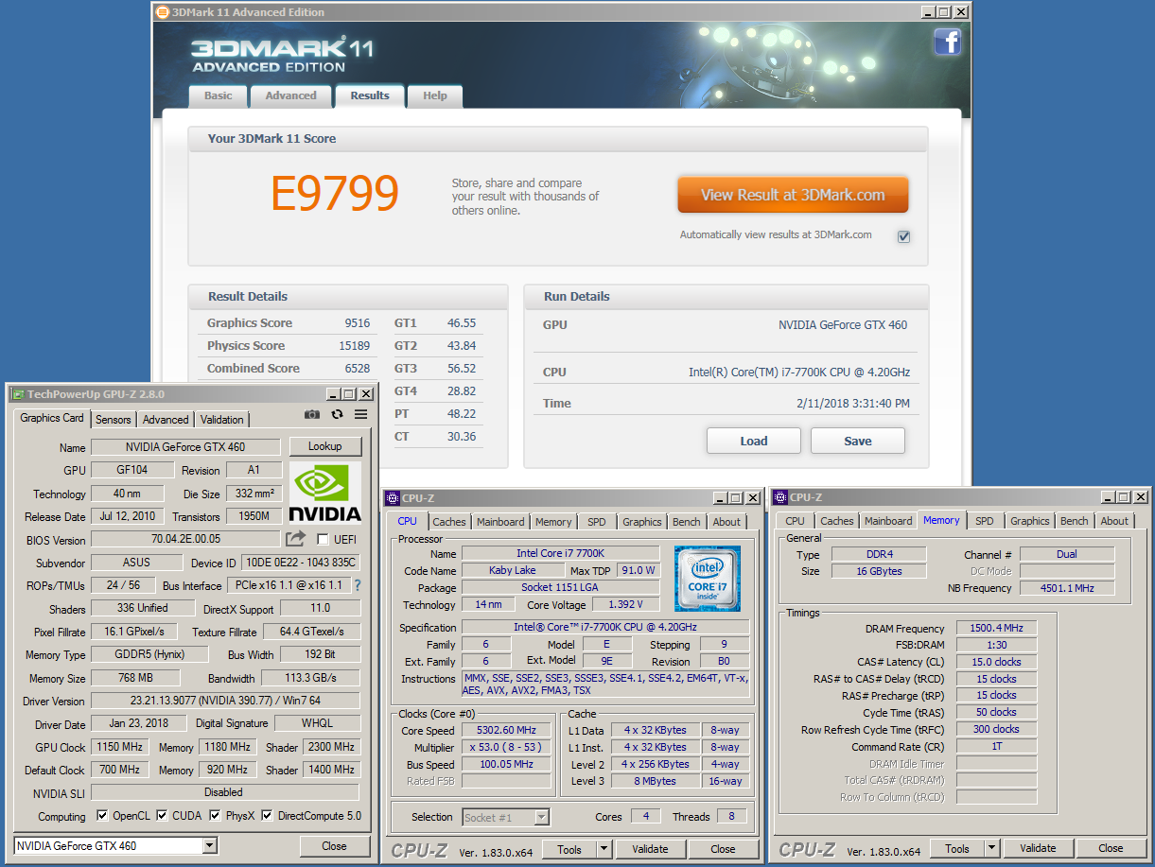Toggle automatically view results at 3DMark.com
This screenshot has height=867, width=1155.
pos(903,236)
